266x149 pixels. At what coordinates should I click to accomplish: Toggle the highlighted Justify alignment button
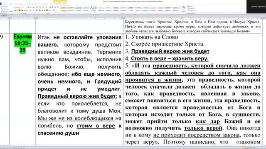click(47, 10)
